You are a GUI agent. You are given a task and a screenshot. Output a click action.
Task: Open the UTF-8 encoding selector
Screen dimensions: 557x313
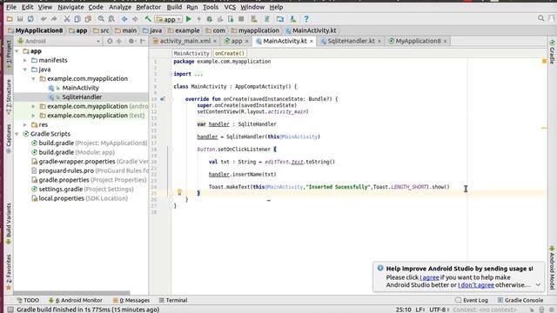(x=439, y=310)
